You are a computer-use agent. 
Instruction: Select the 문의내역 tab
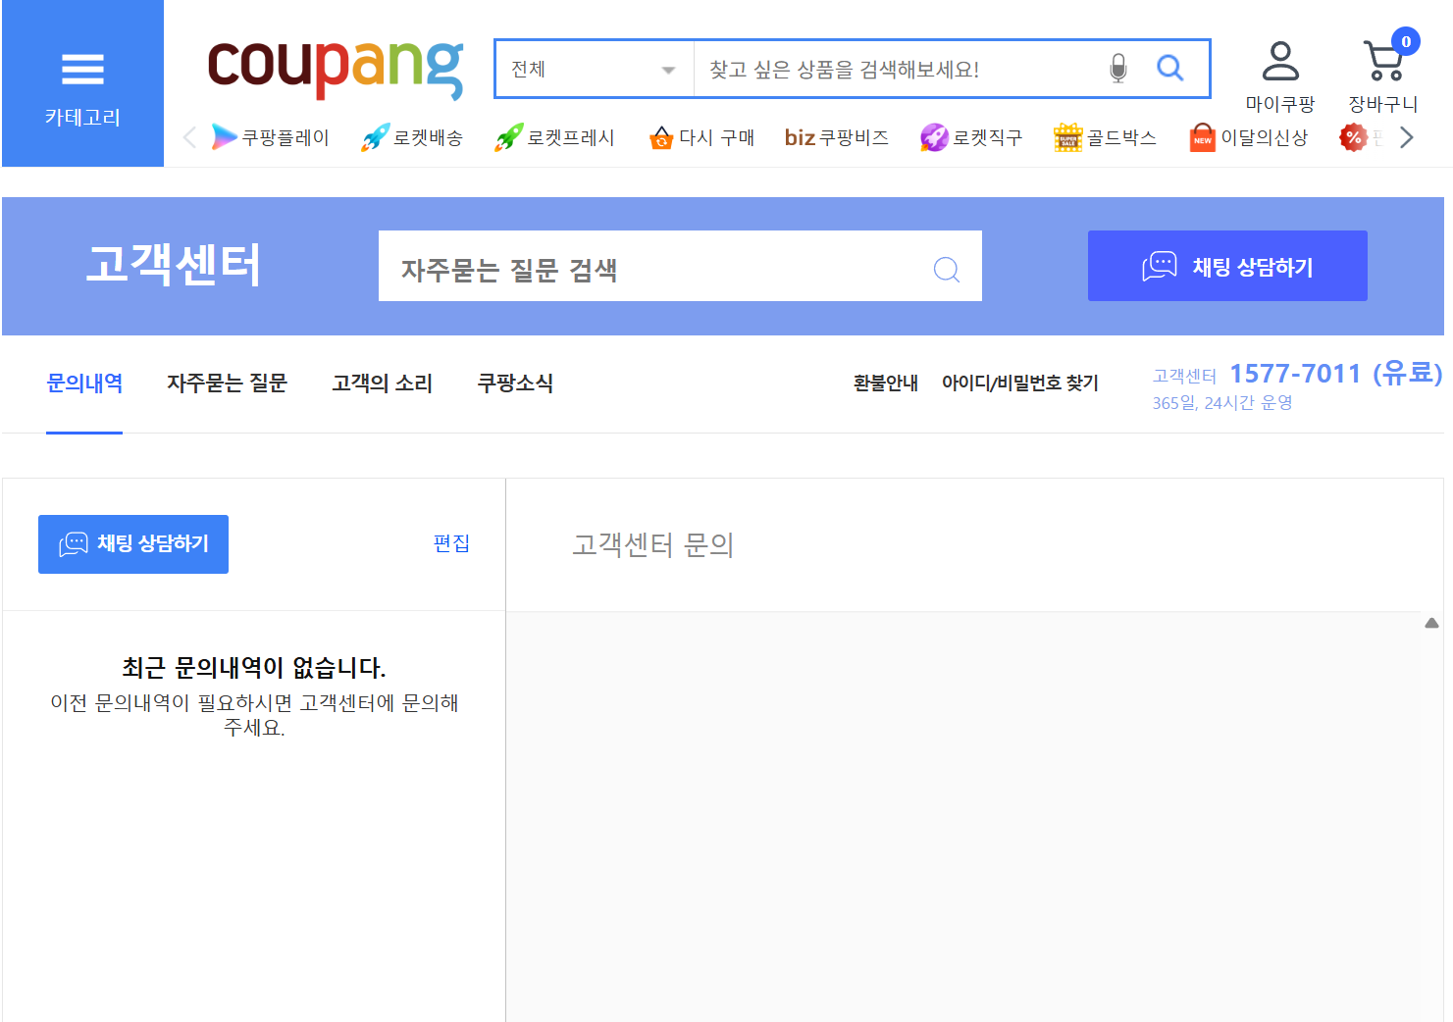84,383
